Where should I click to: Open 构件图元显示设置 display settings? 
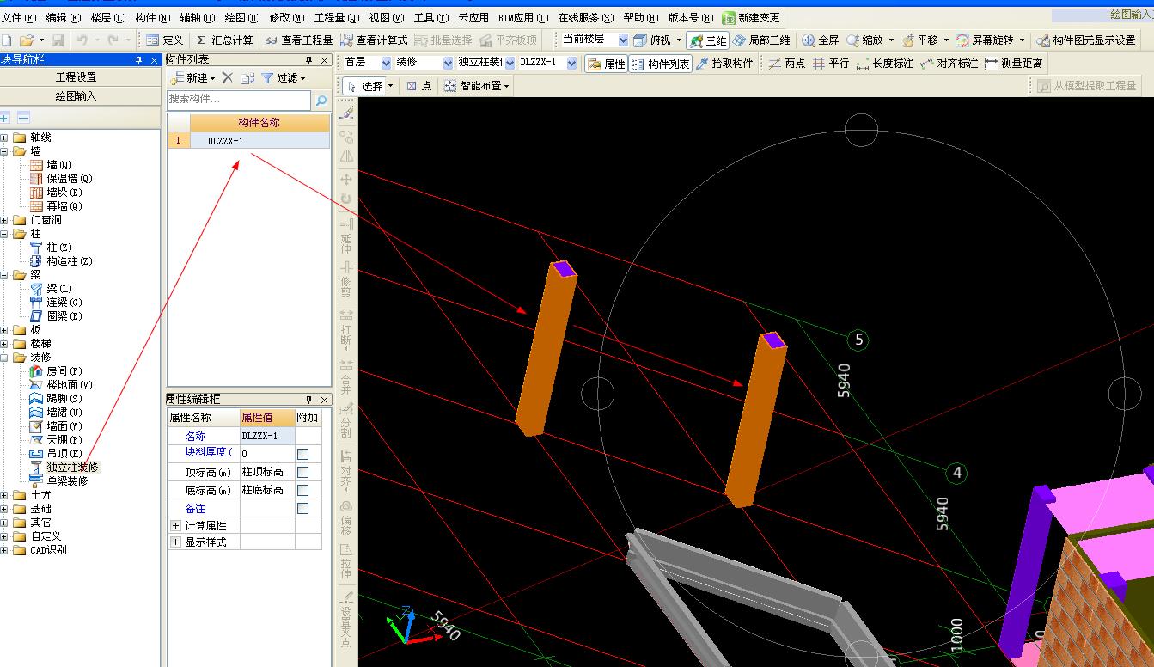pos(1085,40)
